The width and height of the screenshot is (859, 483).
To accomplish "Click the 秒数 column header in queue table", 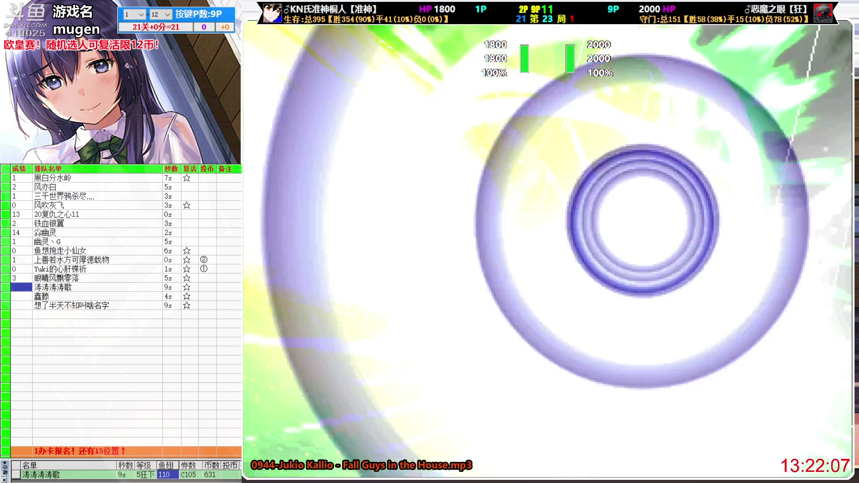I will (x=171, y=169).
